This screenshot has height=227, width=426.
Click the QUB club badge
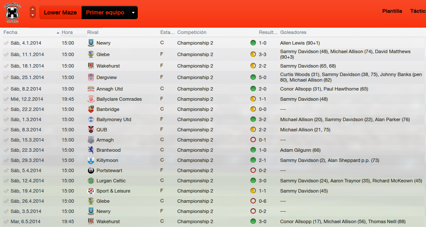(91, 130)
